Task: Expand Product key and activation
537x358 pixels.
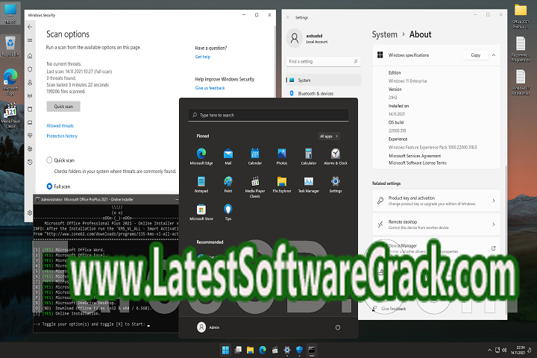Action: 494,201
